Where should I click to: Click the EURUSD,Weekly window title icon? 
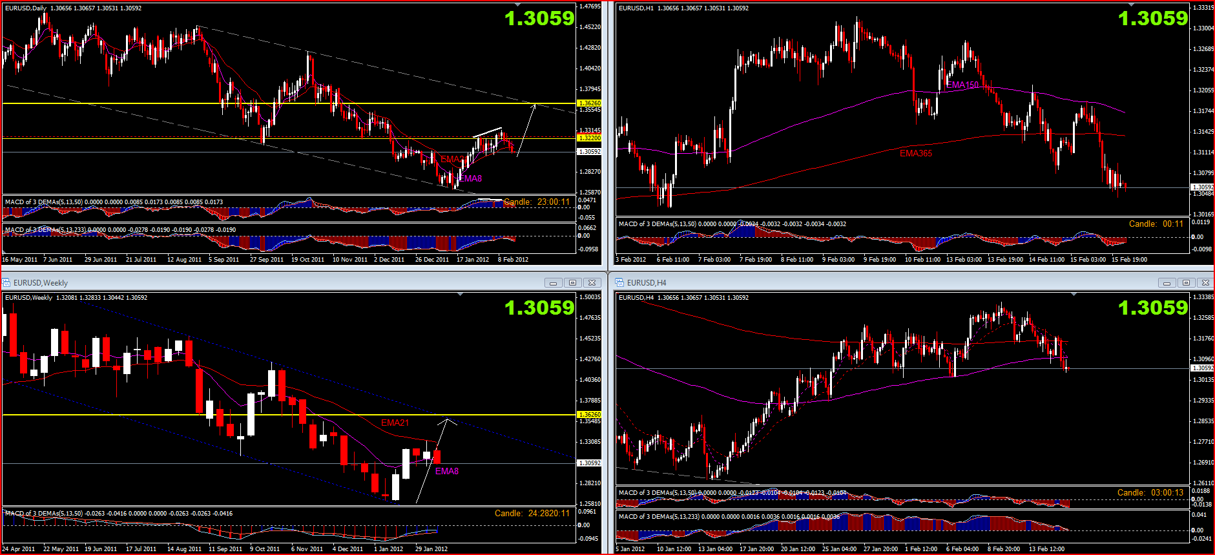coord(6,283)
